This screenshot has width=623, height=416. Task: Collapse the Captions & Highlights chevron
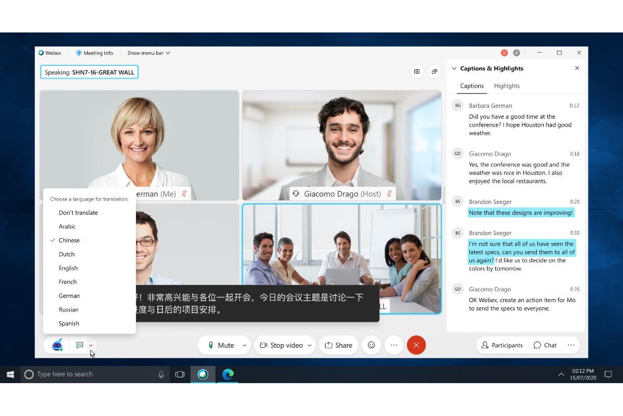point(454,68)
